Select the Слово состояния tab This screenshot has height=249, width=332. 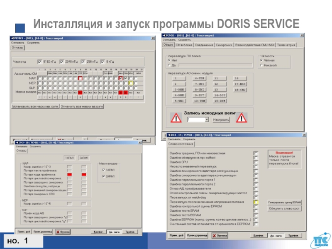point(181,144)
